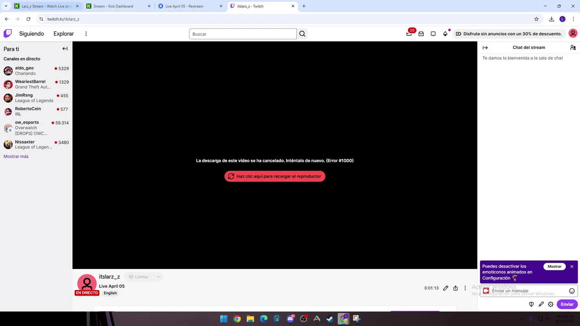
Task: Bookmark this page with the star
Action: (x=536, y=19)
